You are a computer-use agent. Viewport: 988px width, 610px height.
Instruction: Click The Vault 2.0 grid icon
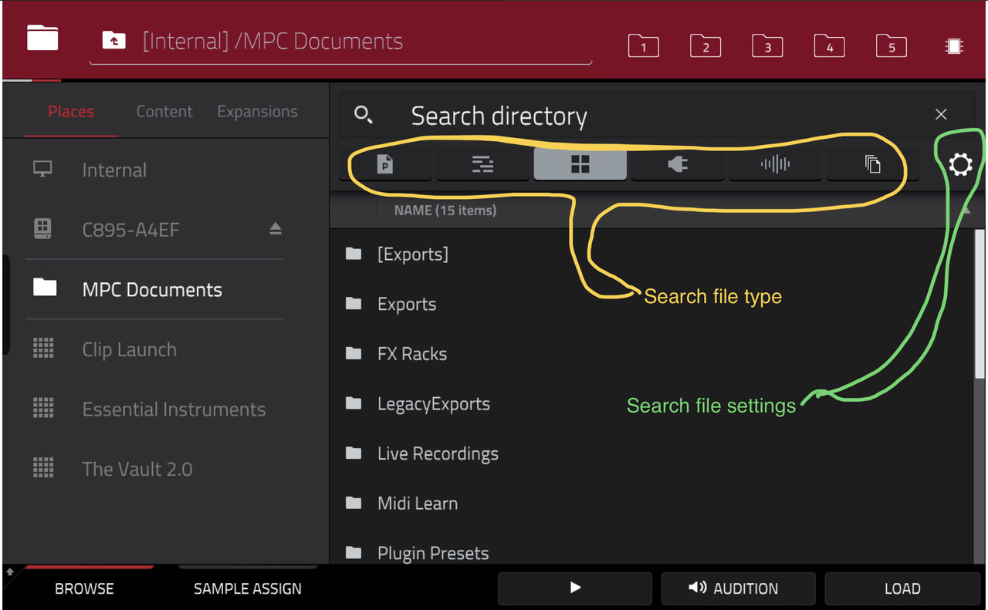point(43,468)
